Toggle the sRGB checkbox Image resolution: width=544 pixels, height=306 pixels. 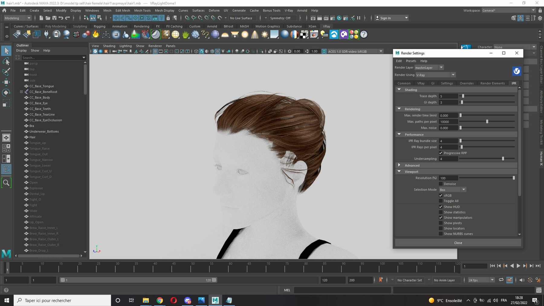[441, 195]
